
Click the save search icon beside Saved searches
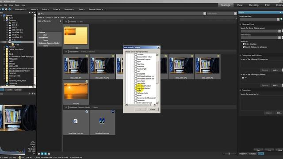281,19
